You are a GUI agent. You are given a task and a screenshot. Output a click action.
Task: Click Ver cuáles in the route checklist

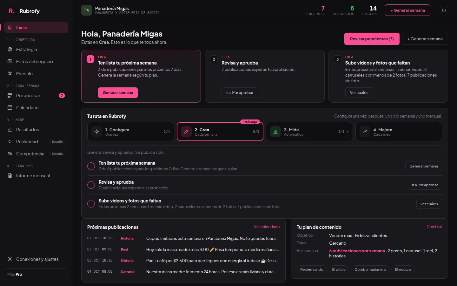click(429, 204)
